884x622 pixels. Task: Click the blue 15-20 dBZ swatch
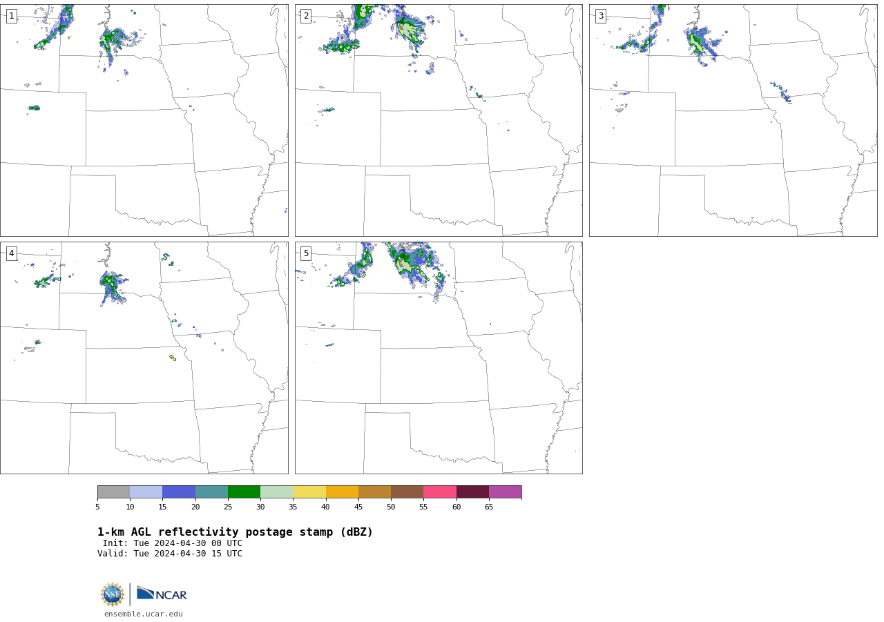click(x=179, y=492)
